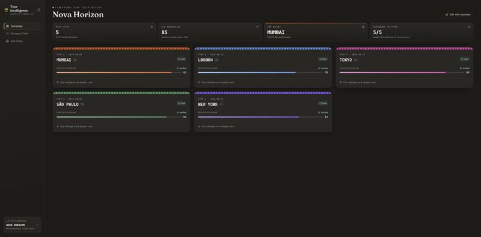The image size is (481, 237).
Task: Click the country badge next to TOKYO
Action: [x=356, y=60]
